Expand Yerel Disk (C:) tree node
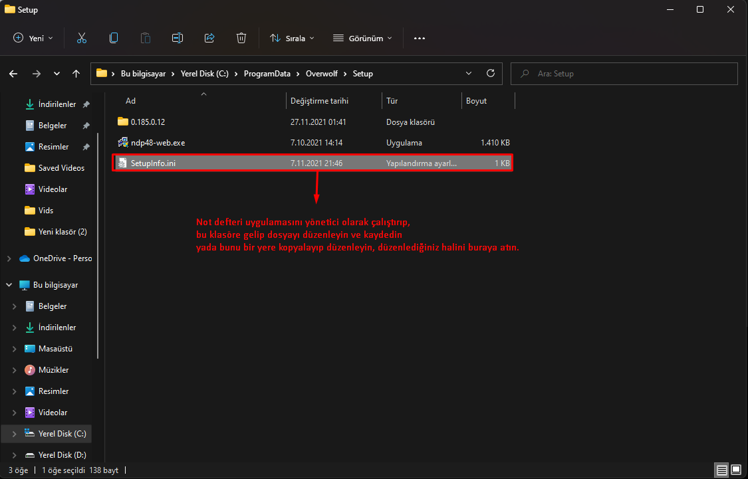This screenshot has width=748, height=479. 15,434
